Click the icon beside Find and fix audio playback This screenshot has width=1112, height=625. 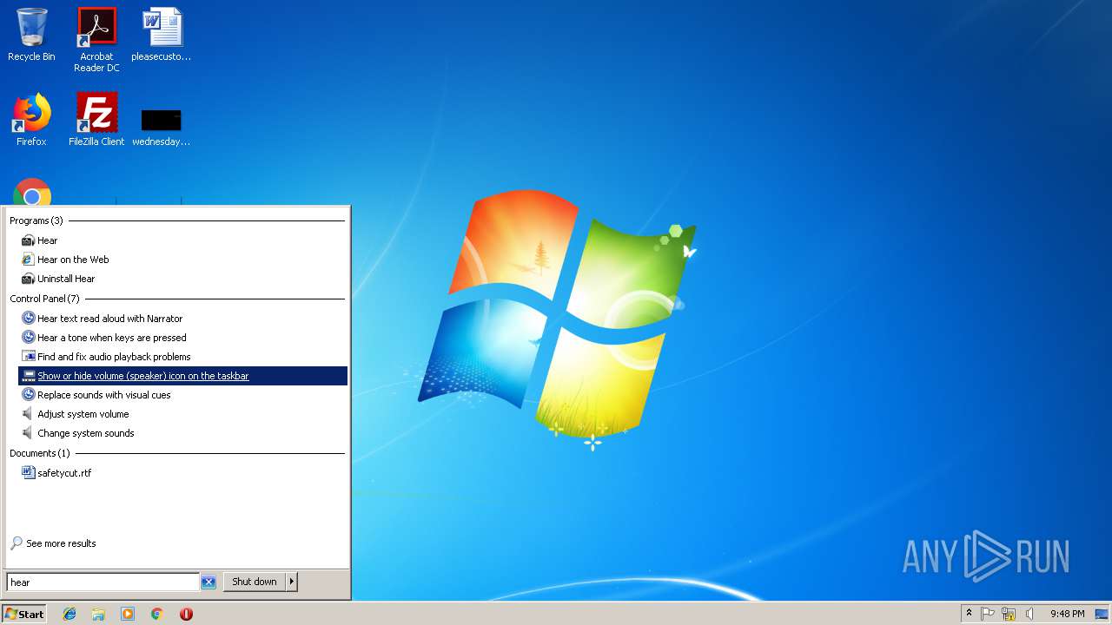tap(28, 357)
